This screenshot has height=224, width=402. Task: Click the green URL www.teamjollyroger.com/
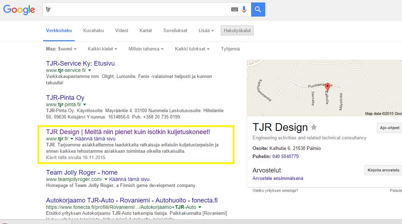(x=74, y=179)
